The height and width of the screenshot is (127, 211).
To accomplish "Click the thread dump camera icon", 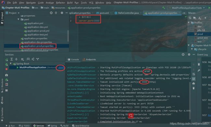I will coord(6,75).
